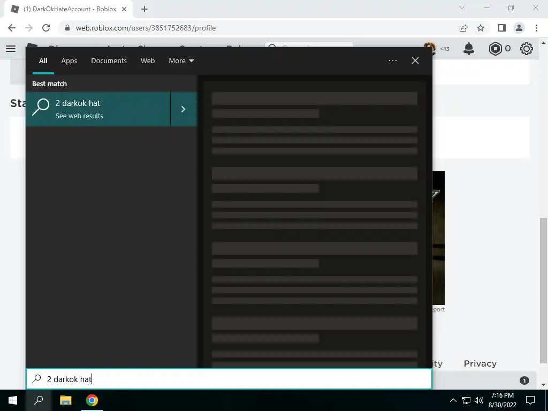Toggle Chrome side panel icon
The width and height of the screenshot is (548, 411).
coord(502,28)
